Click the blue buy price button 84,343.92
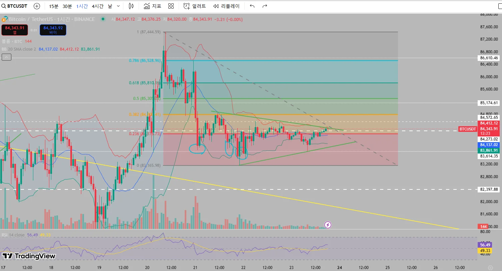 tap(53, 30)
